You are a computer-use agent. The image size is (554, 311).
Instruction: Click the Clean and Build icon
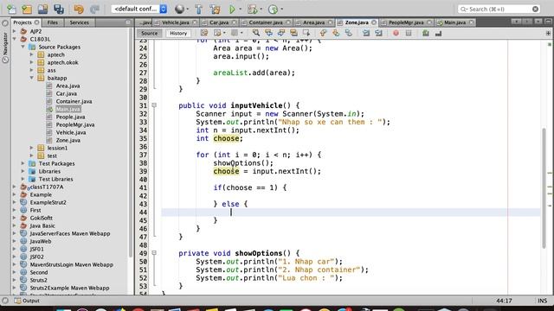(215, 10)
